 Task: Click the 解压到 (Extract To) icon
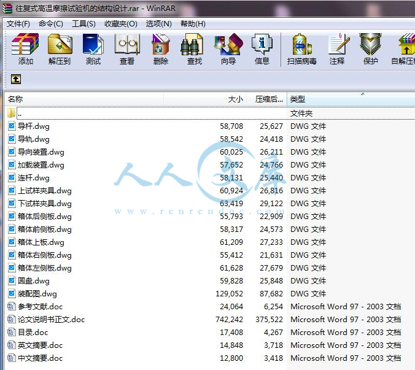coord(60,49)
